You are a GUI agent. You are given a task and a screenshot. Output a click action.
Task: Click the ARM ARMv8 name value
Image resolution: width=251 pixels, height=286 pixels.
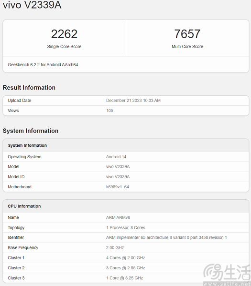118,218
